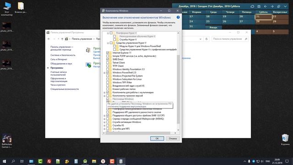Click the Control Panel search field

(x=230, y=39)
